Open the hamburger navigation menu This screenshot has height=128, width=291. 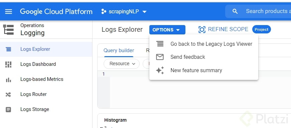click(9, 11)
